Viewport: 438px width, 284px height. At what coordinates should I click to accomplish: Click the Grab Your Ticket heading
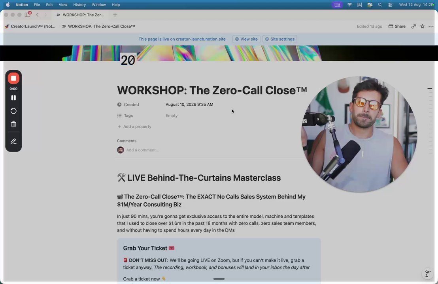click(149, 248)
